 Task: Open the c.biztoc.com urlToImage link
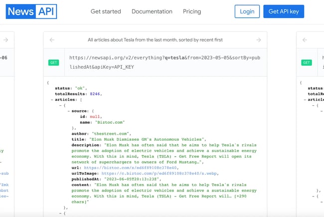(159, 174)
